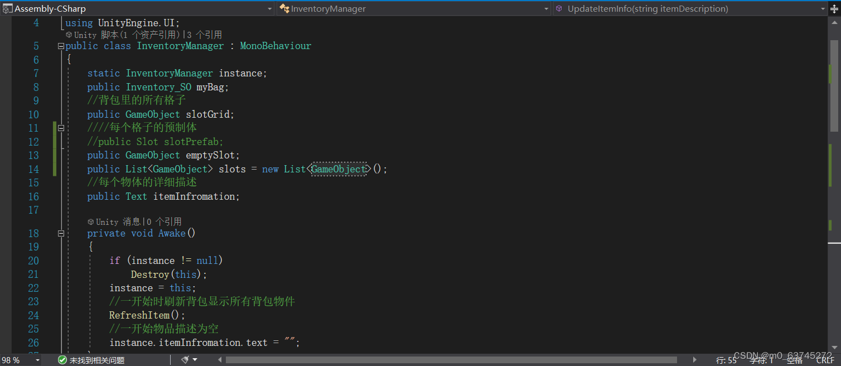Click the horizontal scrollbar left arrow
The height and width of the screenshot is (366, 841).
[x=219, y=360]
